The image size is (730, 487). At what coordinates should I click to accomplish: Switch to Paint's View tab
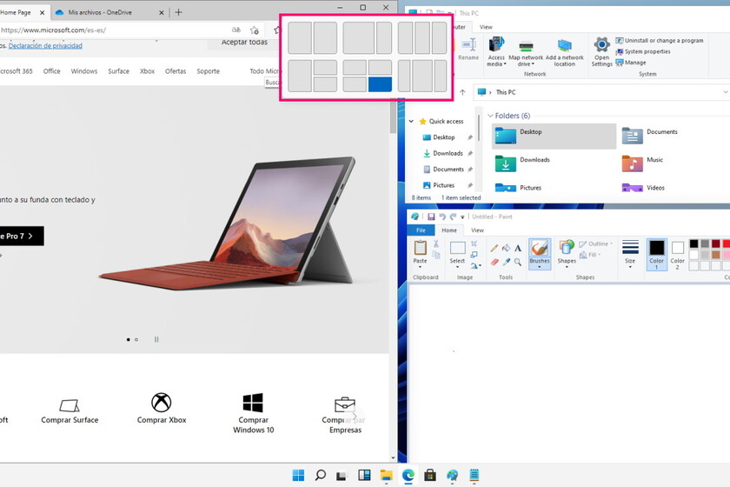(477, 230)
